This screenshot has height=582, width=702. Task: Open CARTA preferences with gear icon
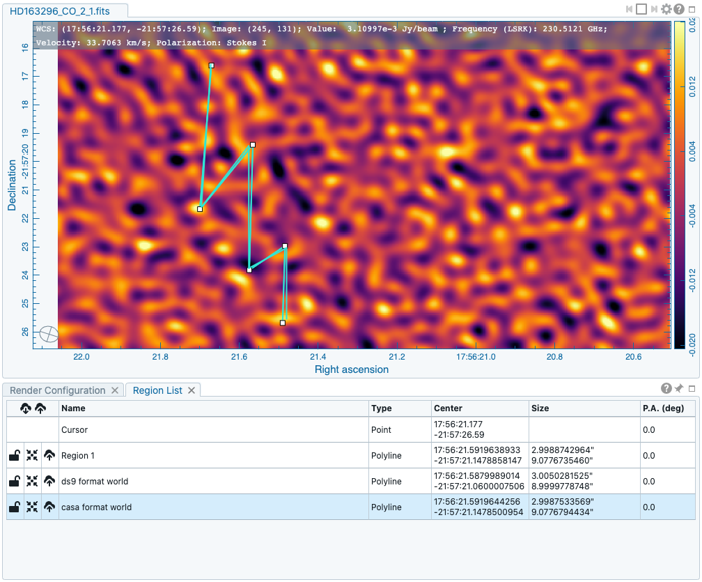[x=666, y=9]
